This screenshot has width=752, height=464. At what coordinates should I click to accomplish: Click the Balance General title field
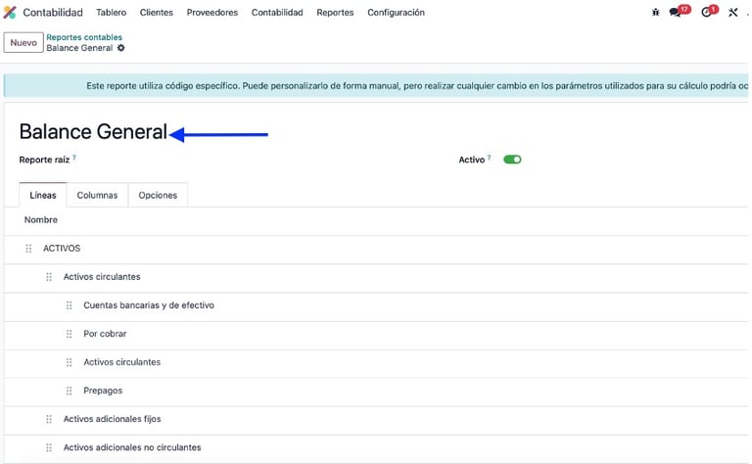pyautogui.click(x=93, y=132)
